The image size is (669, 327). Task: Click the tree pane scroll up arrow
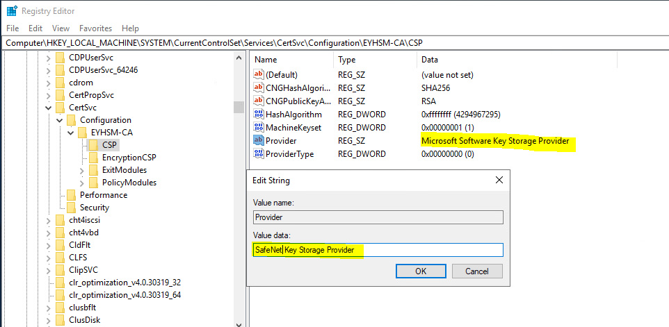coord(239,58)
